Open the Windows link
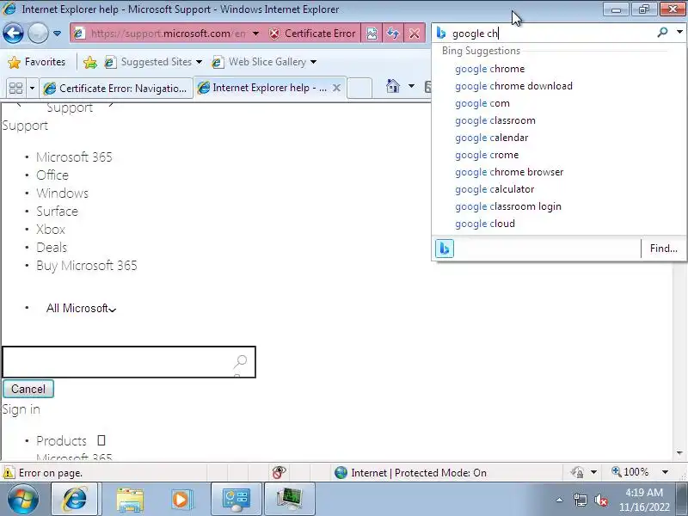The width and height of the screenshot is (688, 516). tap(62, 193)
